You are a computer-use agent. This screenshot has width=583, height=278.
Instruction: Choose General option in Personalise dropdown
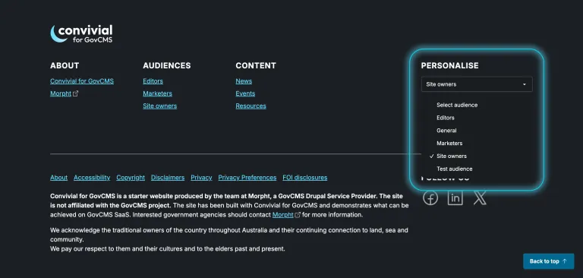446,130
